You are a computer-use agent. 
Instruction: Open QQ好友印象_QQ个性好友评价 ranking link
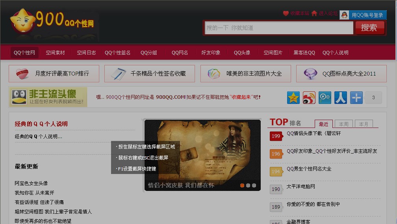pos(332,151)
